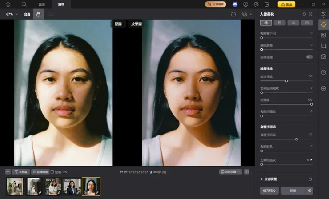Open the overlay options chevron near top-right of canvas

pos(250,14)
